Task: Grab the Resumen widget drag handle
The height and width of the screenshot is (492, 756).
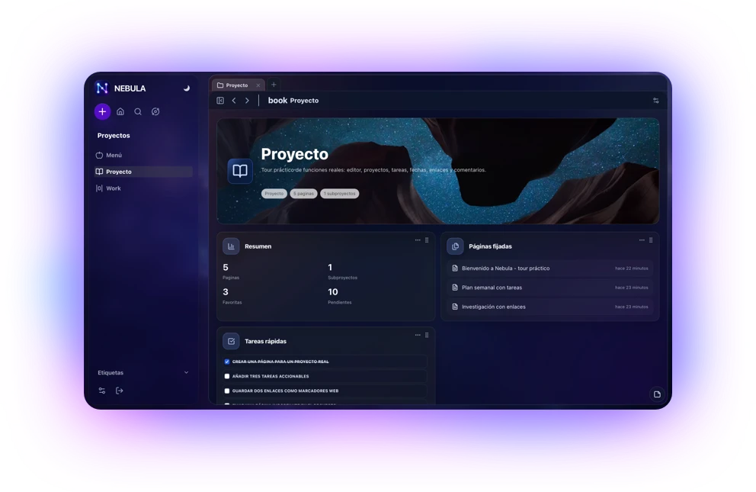Action: pyautogui.click(x=427, y=240)
